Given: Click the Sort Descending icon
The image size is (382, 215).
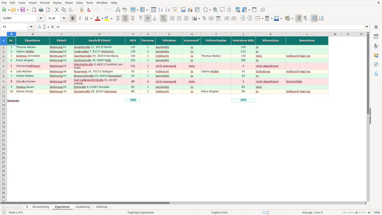Looking at the screenshot, I should click(x=168, y=10).
